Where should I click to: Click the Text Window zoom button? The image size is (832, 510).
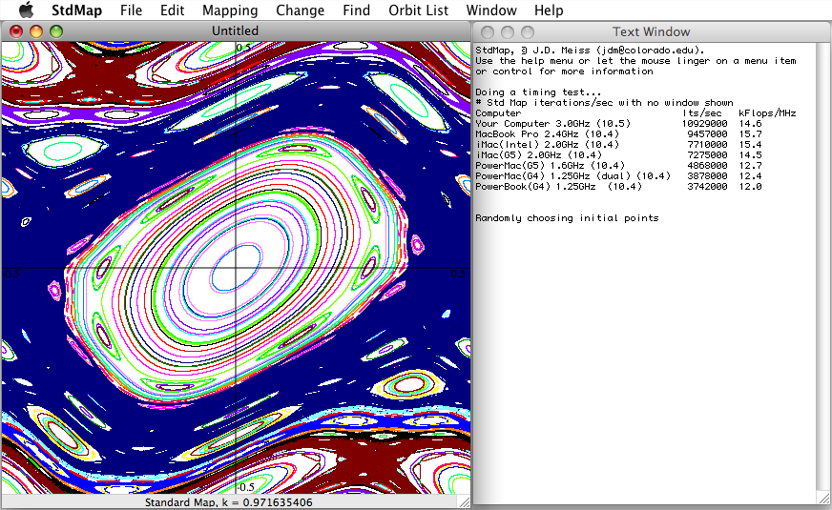point(528,31)
